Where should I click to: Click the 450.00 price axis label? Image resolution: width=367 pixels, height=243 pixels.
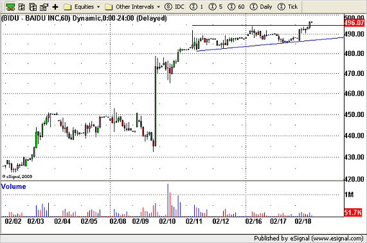[x=354, y=114]
